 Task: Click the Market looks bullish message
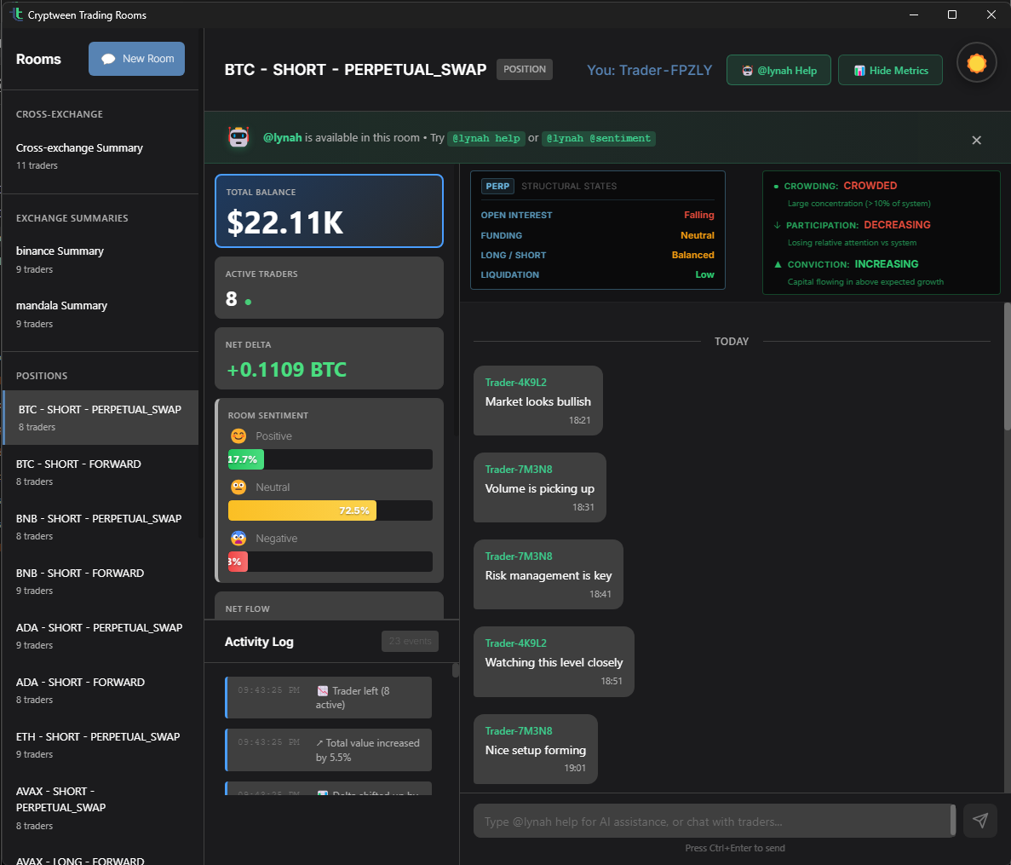tap(537, 401)
